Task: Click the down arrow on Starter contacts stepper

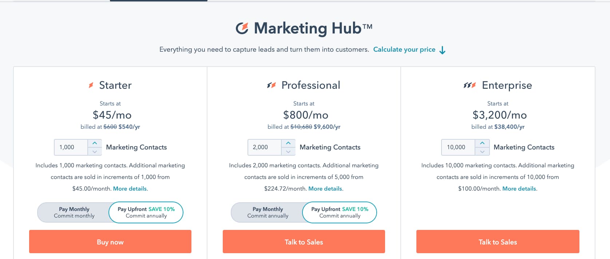Action: click(x=95, y=151)
